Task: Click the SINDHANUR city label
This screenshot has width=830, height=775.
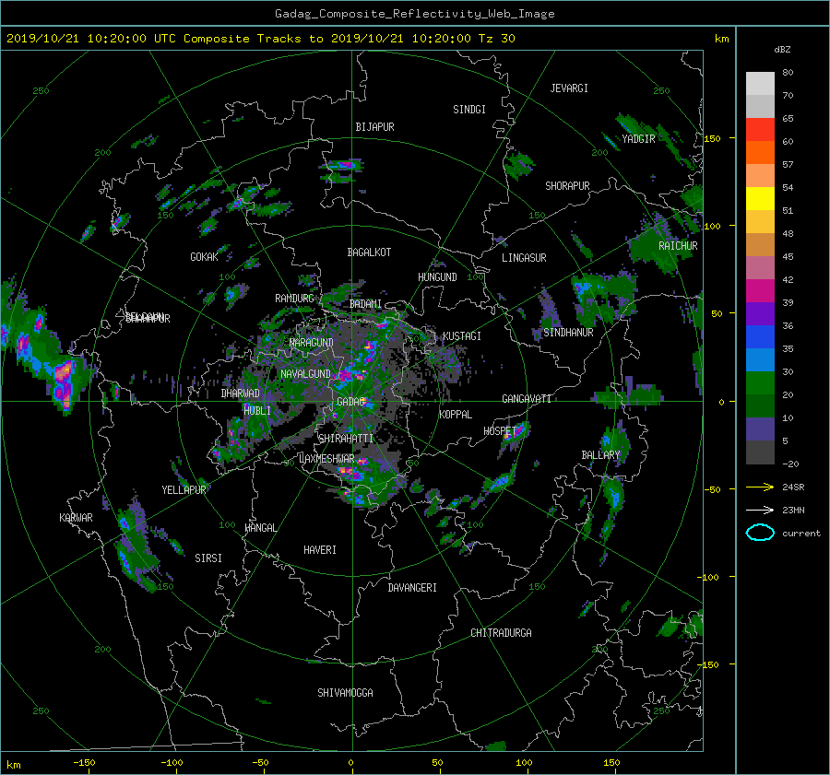Action: click(x=568, y=333)
